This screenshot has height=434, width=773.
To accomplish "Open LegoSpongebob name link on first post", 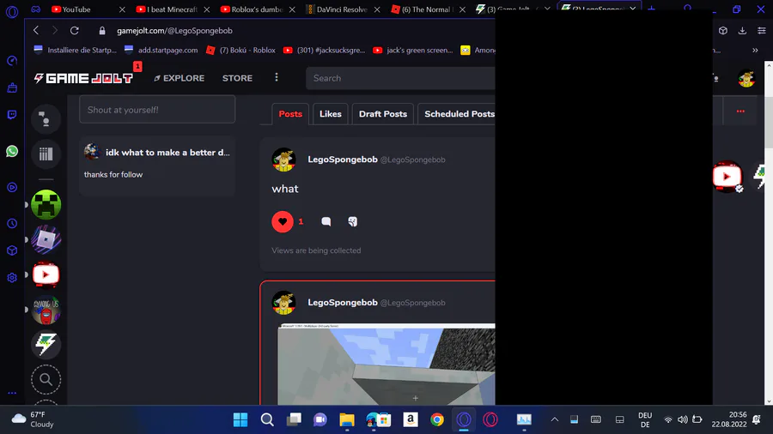I will [x=343, y=160].
